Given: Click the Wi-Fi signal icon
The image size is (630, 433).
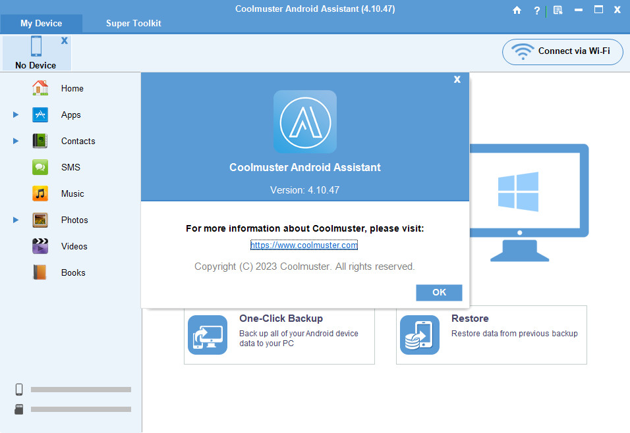Looking at the screenshot, I should pos(523,51).
